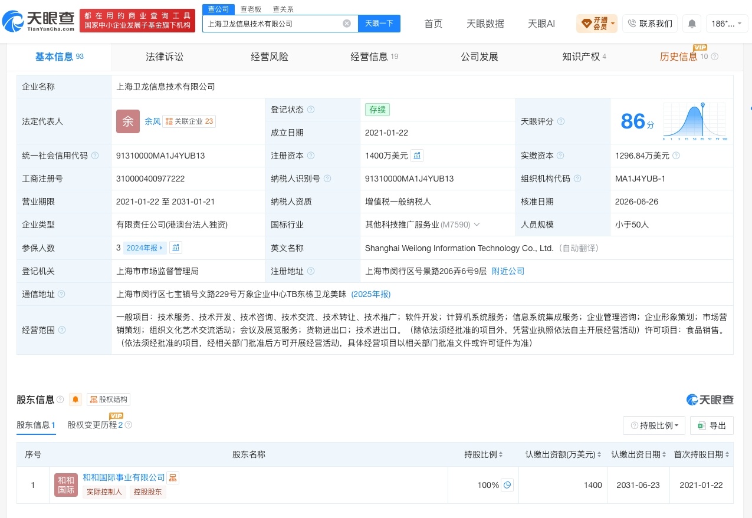The image size is (752, 518).
Task: Click the VIP diamond membership icon
Action: point(586,24)
